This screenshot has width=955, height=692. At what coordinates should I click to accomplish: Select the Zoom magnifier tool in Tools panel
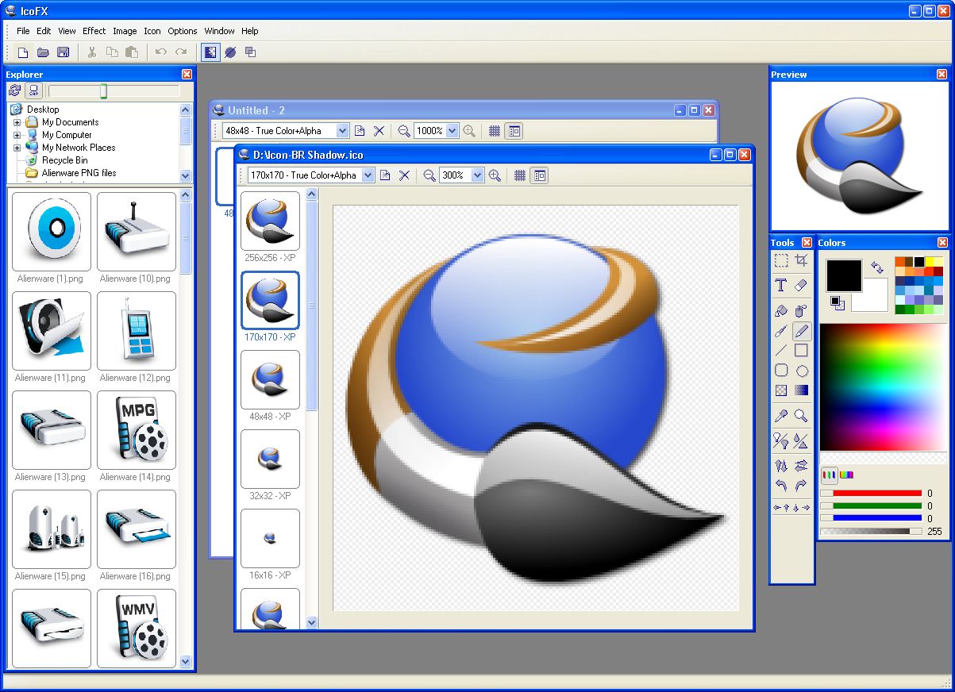point(801,415)
